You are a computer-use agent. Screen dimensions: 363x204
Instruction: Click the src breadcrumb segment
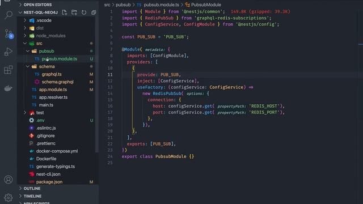107,5
